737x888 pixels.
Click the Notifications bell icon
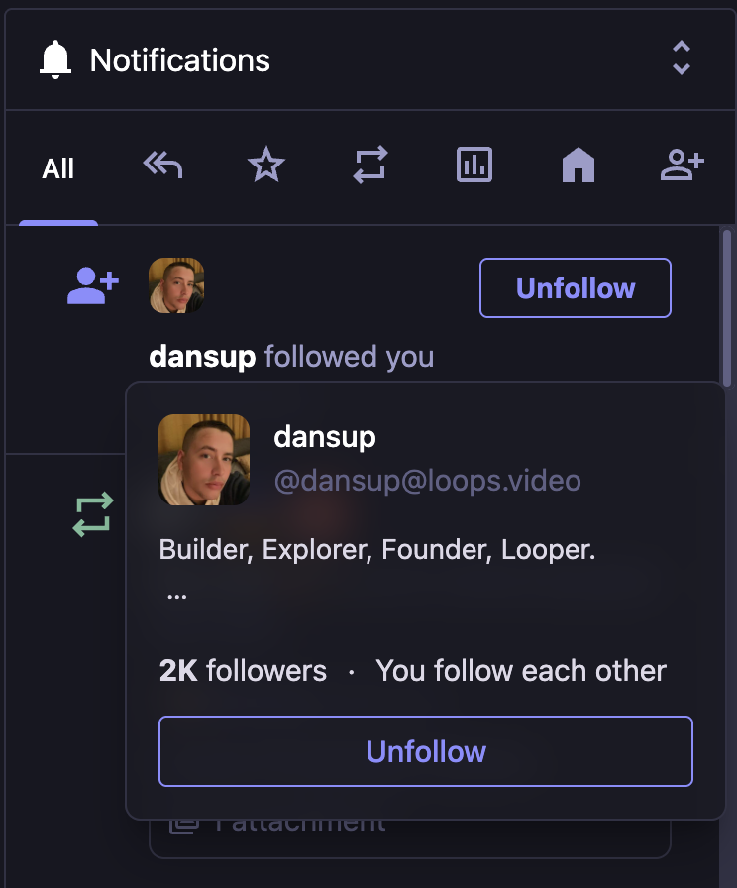[56, 60]
